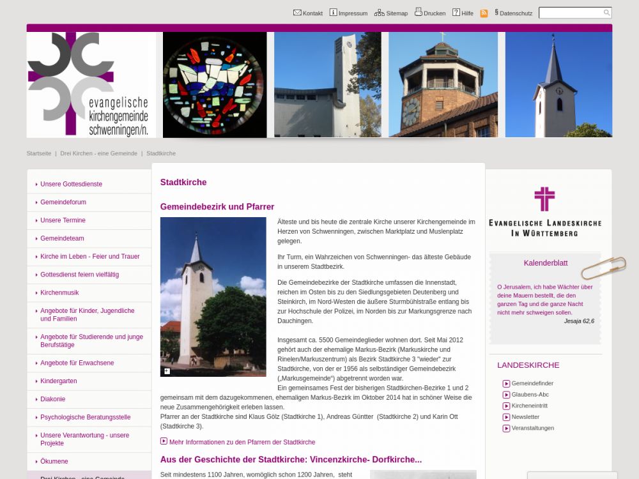Click the Kontakt envelope icon
Image resolution: width=639 pixels, height=479 pixels.
point(297,12)
